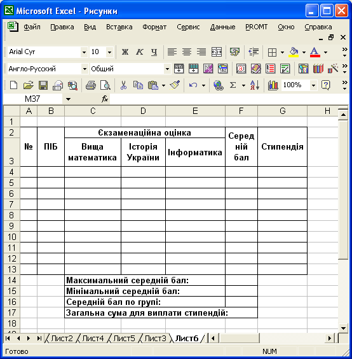Apply red font color
352x359 pixels.
click(x=315, y=52)
